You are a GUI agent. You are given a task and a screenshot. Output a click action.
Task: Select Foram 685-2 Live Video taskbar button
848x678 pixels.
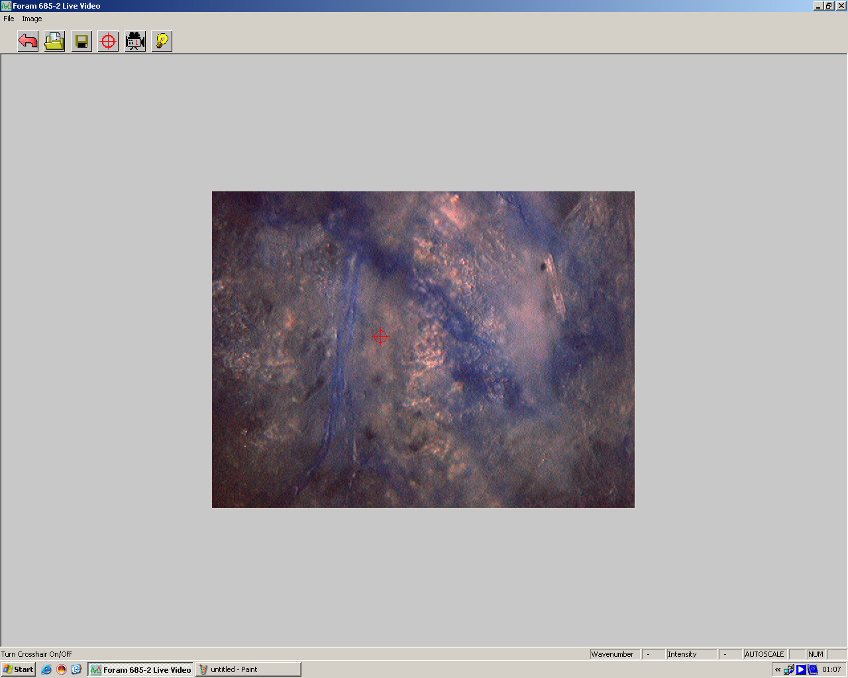coord(140,669)
